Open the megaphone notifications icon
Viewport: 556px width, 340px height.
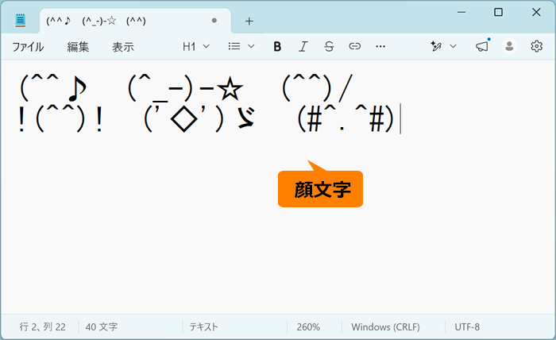482,46
